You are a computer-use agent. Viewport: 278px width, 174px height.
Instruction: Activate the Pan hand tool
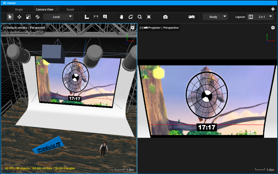coord(121,17)
